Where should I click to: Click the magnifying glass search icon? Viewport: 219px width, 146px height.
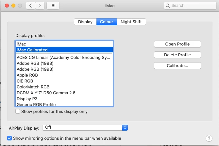point(168,6)
